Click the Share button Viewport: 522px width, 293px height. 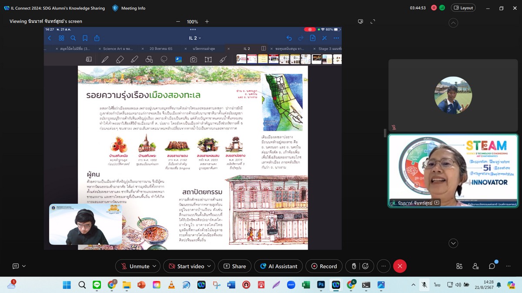point(235,266)
